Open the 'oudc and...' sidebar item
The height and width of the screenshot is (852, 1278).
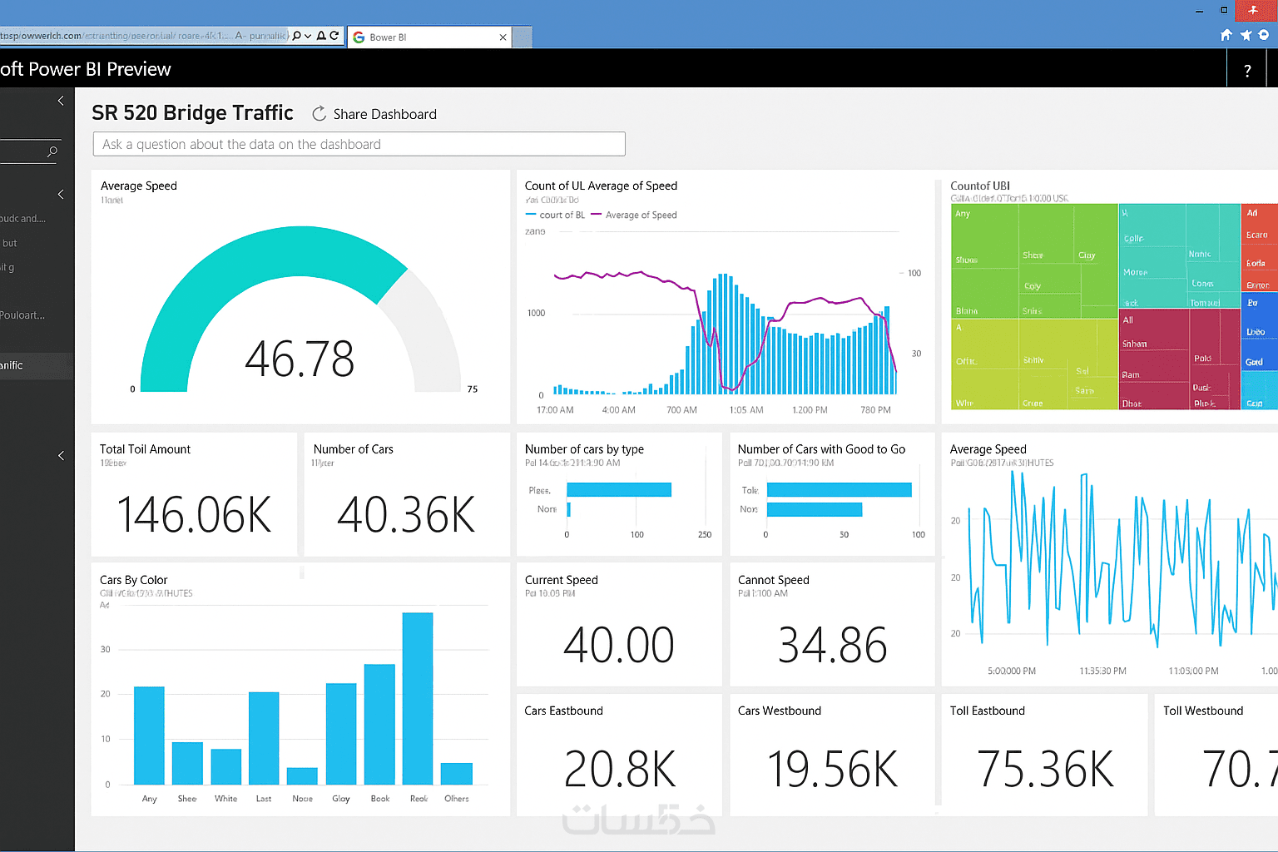(23, 219)
